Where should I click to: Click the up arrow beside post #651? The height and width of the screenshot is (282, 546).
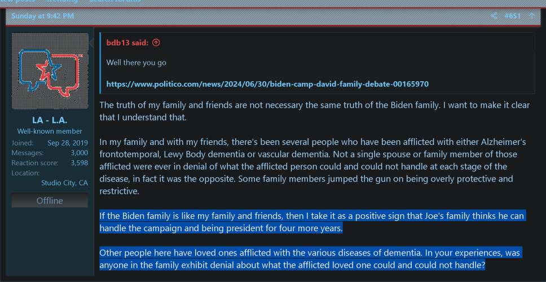(x=532, y=16)
